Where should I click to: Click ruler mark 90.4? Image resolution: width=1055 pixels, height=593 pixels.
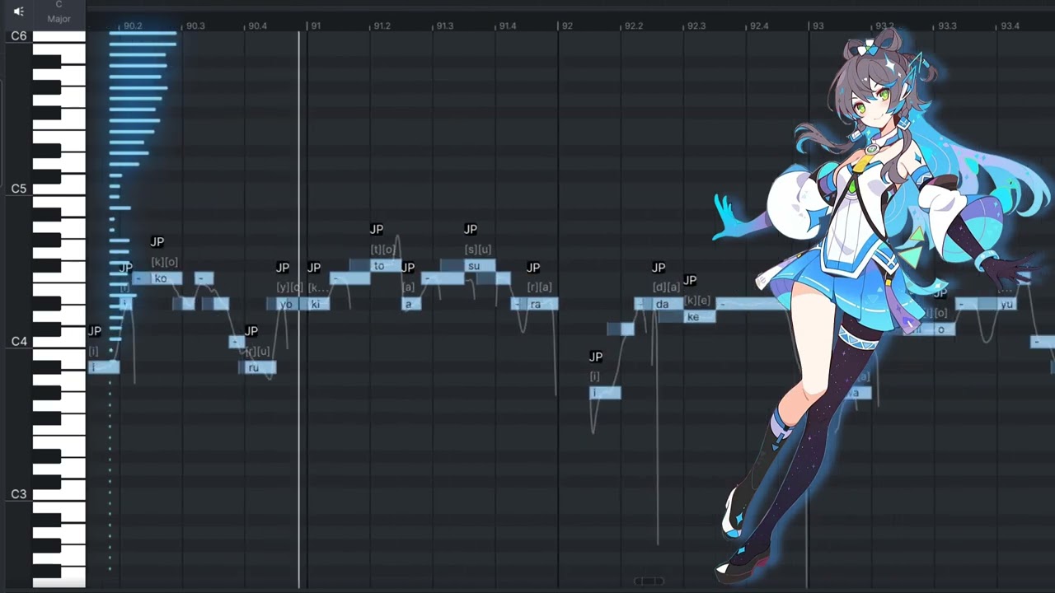coord(257,26)
